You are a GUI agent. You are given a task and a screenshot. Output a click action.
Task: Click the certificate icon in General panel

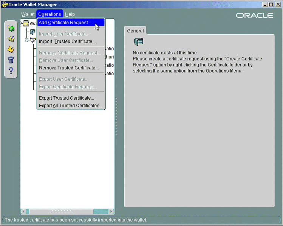139,42
